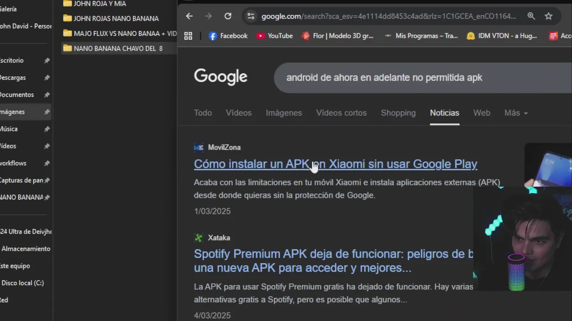
Task: Open Música in Explorer sidebar
Action: [x=8, y=129]
